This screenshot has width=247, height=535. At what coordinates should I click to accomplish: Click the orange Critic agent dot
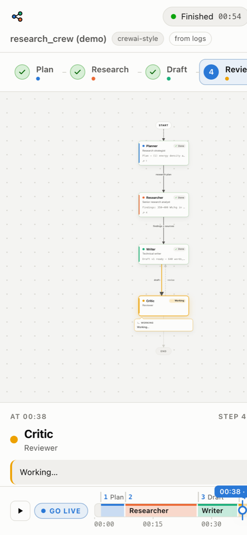[x=14, y=440]
